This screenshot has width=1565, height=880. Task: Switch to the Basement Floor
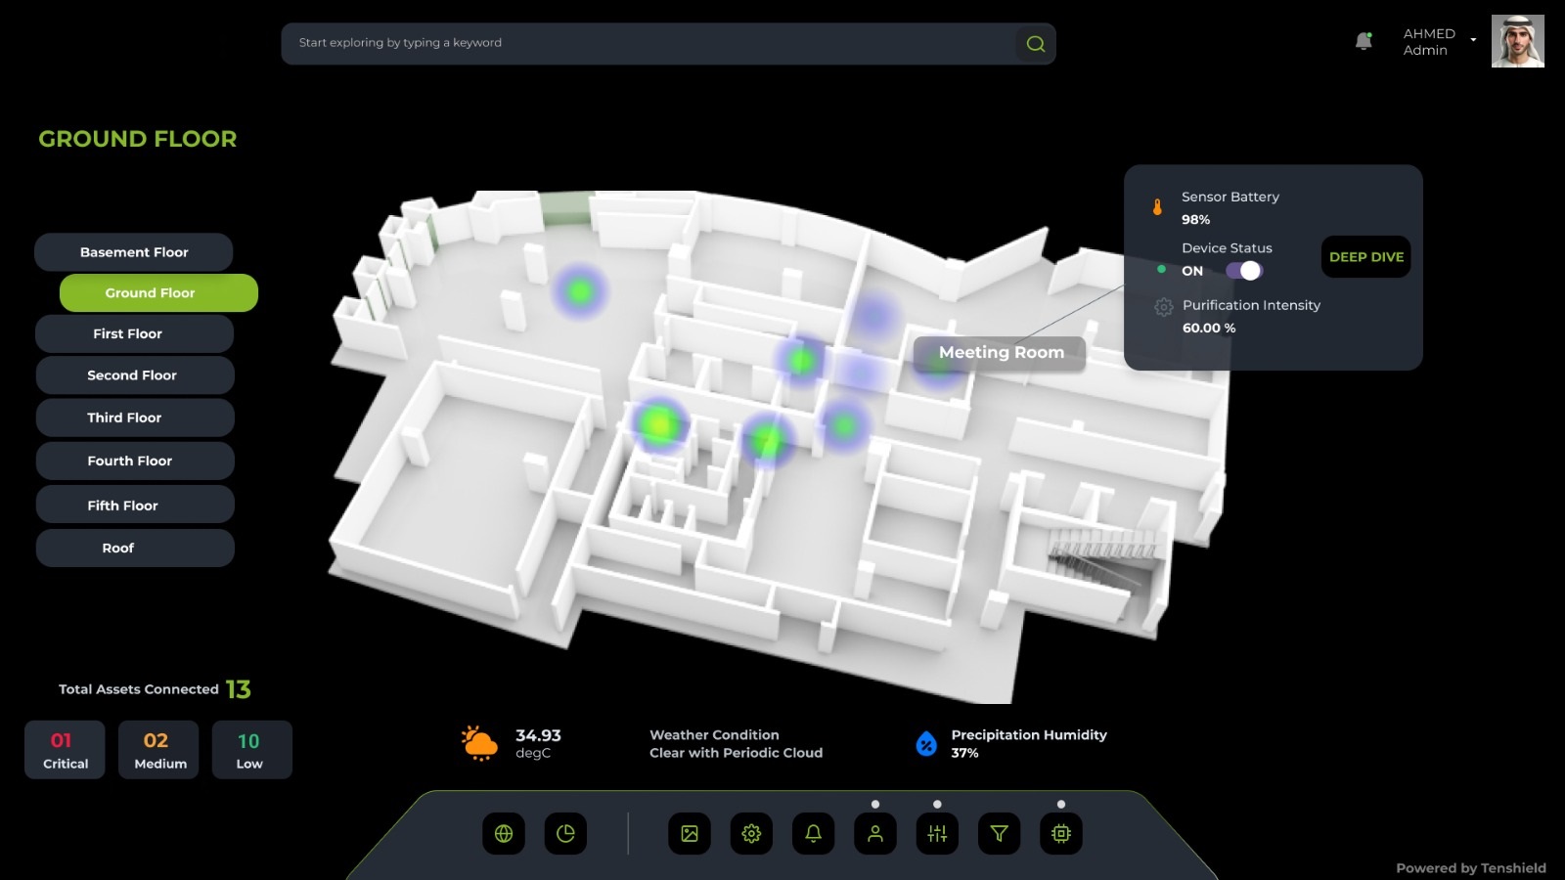[x=134, y=252]
